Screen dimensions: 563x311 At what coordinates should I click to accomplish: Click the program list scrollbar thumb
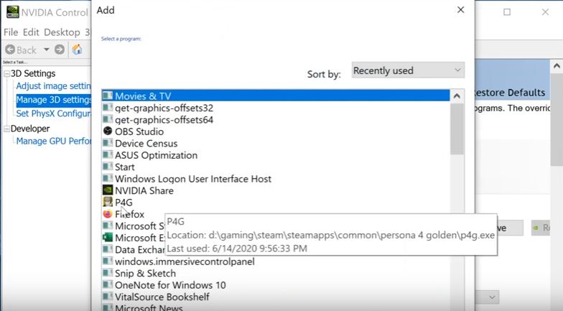(457, 129)
